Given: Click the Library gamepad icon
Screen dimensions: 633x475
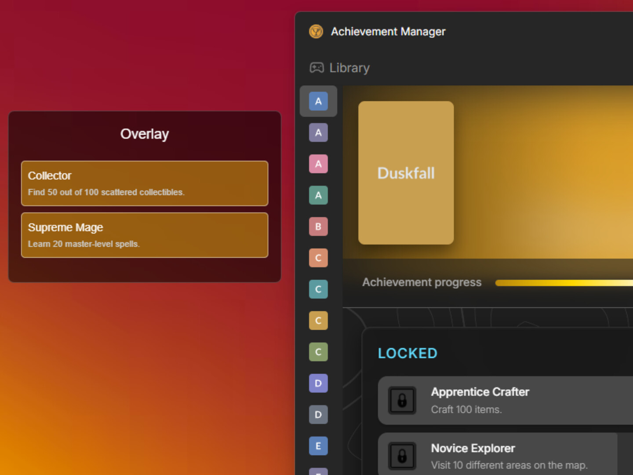Looking at the screenshot, I should (x=317, y=67).
